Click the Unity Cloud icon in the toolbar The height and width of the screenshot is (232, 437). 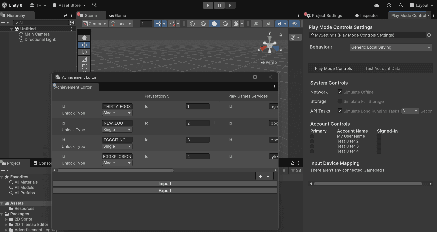376,5
